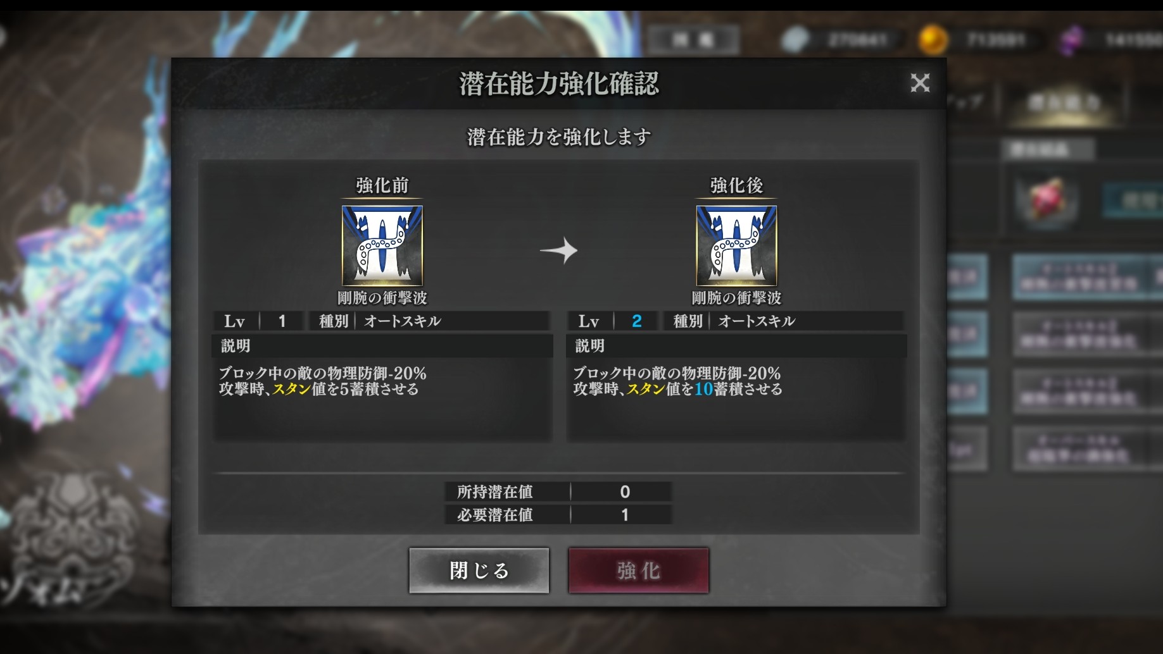Click the 強化後 description text box

tap(736, 398)
